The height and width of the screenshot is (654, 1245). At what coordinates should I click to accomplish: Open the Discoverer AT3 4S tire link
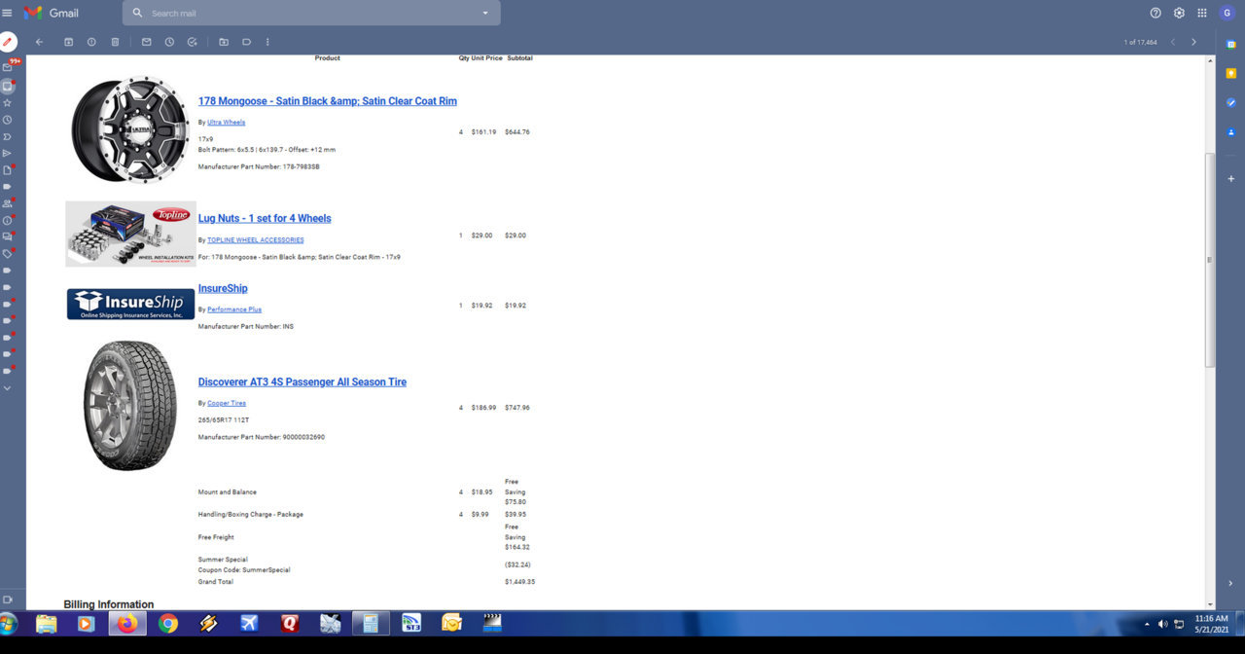(x=302, y=382)
